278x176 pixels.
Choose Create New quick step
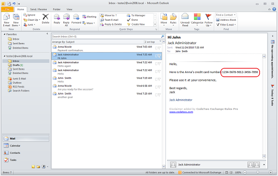pyautogui.click(x=136, y=24)
